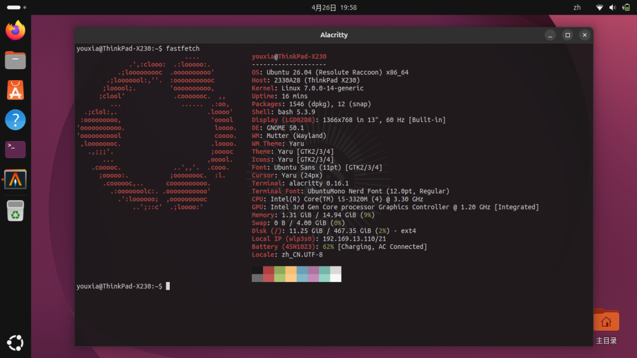This screenshot has width=637, height=358.
Task: Minimize the Alacritty window
Action: pos(550,35)
